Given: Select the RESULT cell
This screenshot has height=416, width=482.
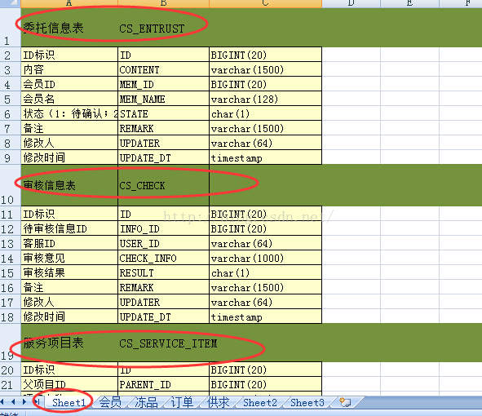Looking at the screenshot, I should (x=163, y=272).
